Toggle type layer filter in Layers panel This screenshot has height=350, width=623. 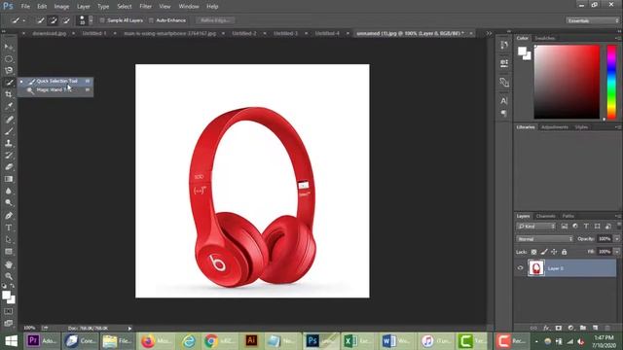pyautogui.click(x=586, y=227)
